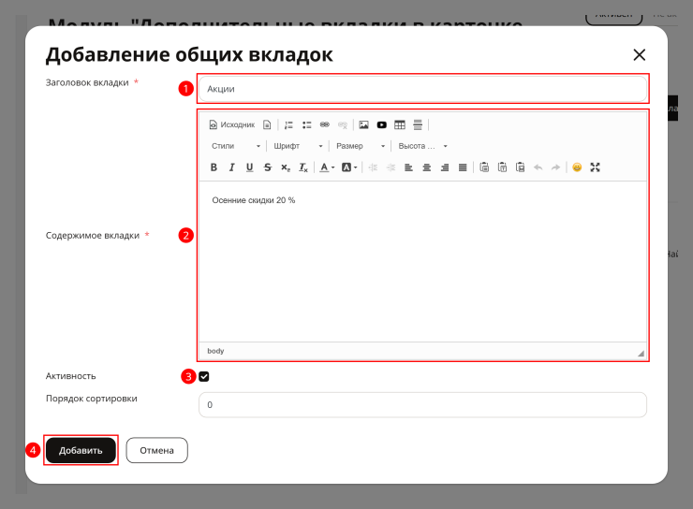
Task: Click the Отмена button
Action: pos(157,450)
